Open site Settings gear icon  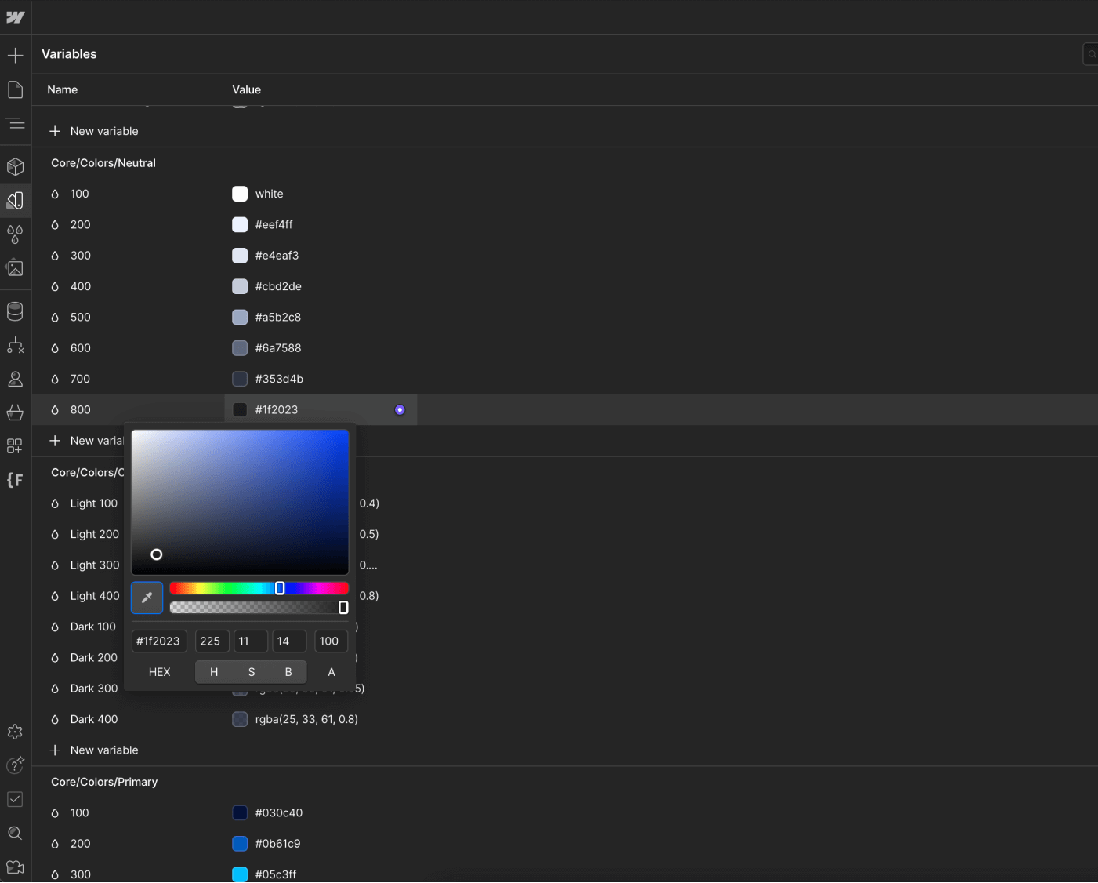point(15,732)
